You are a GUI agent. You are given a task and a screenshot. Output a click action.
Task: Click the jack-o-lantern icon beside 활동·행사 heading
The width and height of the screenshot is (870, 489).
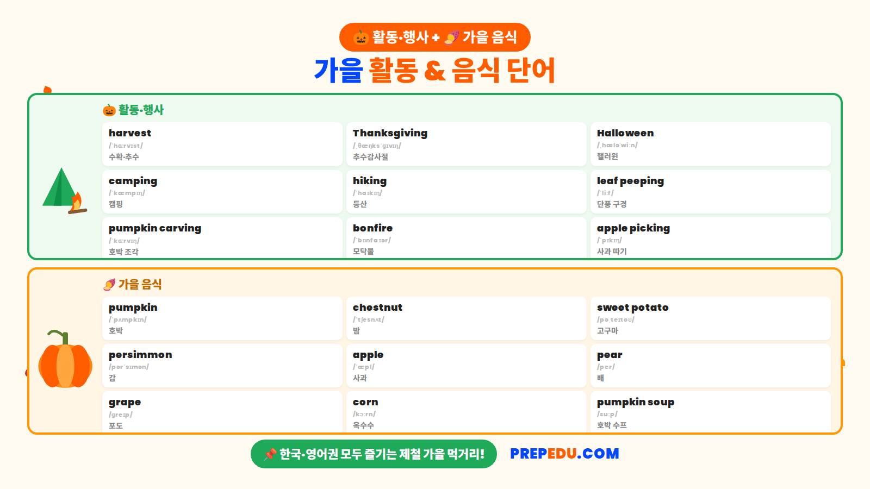point(109,110)
